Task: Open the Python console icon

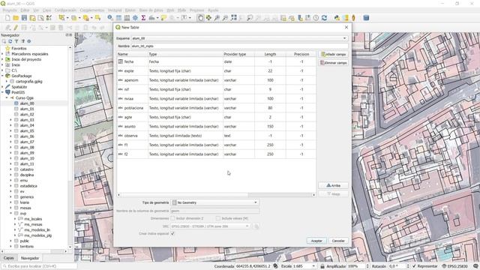Action: (x=337, y=18)
